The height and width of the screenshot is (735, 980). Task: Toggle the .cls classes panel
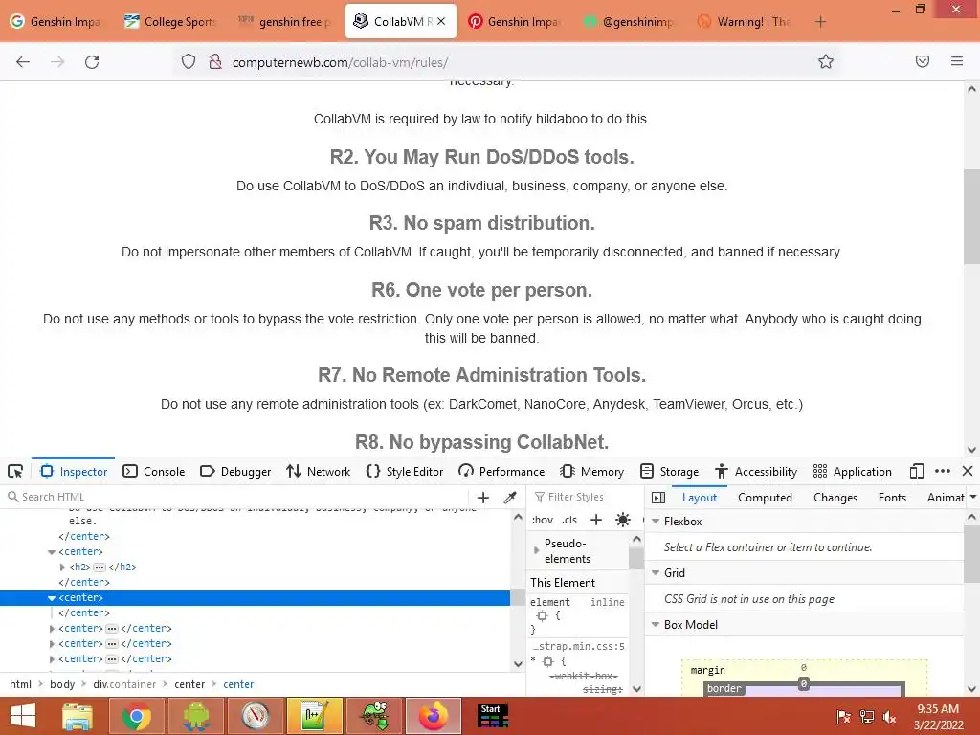[x=569, y=520]
